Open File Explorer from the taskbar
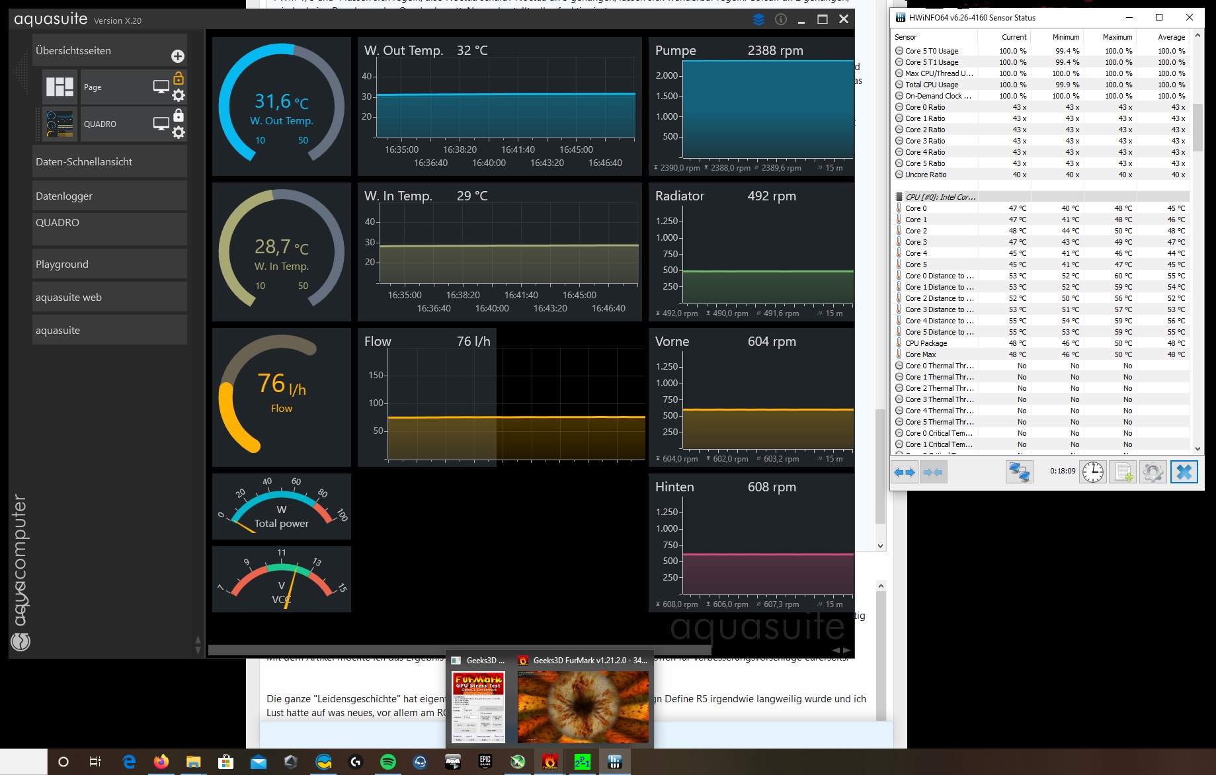1216x775 pixels. point(193,762)
